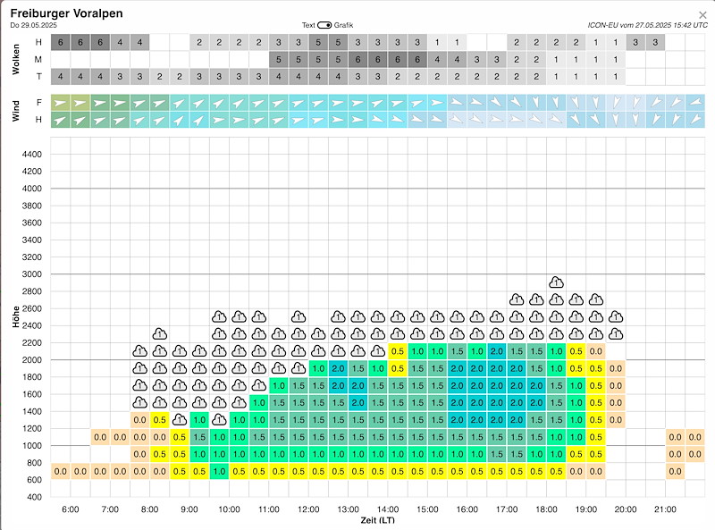
Task: Click the first '6' in the Wolken H row
Action: [60, 42]
